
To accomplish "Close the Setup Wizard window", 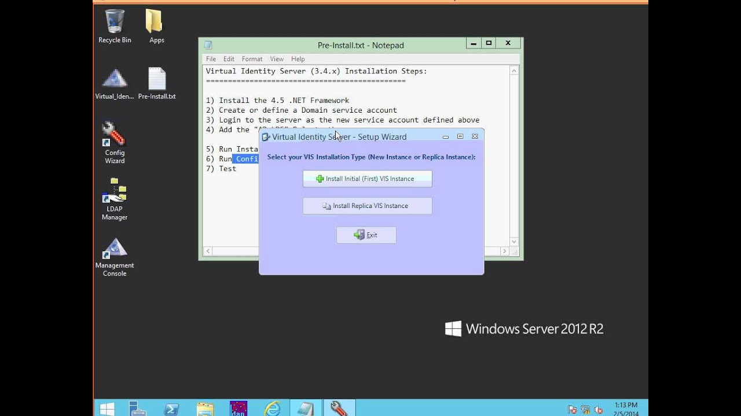I will (x=475, y=137).
